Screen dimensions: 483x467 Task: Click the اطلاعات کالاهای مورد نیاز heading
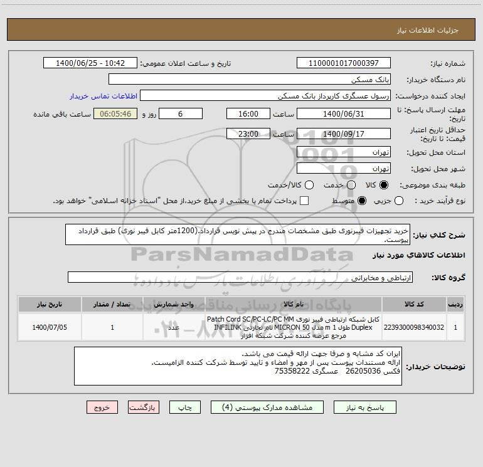point(418,255)
